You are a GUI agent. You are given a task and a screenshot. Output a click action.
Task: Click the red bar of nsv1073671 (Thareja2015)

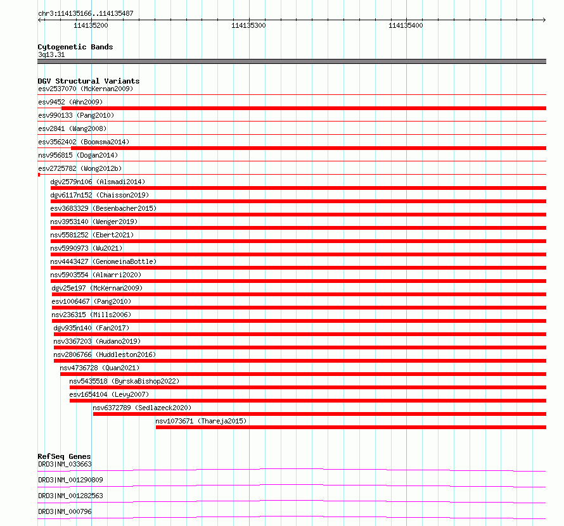click(x=351, y=427)
